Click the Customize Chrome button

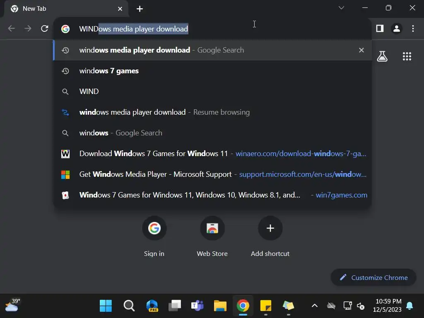click(x=373, y=277)
